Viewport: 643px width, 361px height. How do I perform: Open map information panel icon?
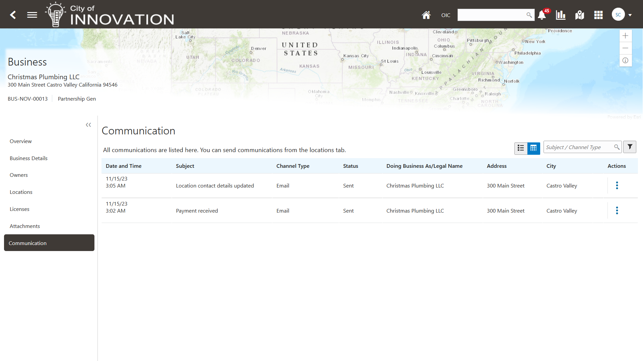[x=625, y=61]
